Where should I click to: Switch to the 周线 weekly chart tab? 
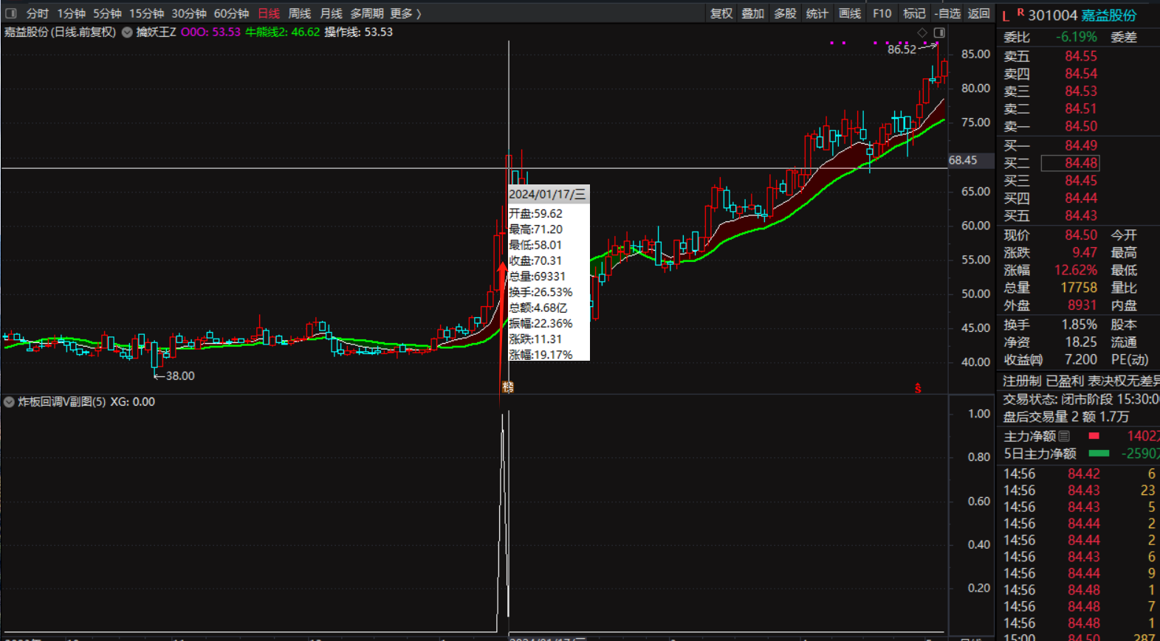299,13
